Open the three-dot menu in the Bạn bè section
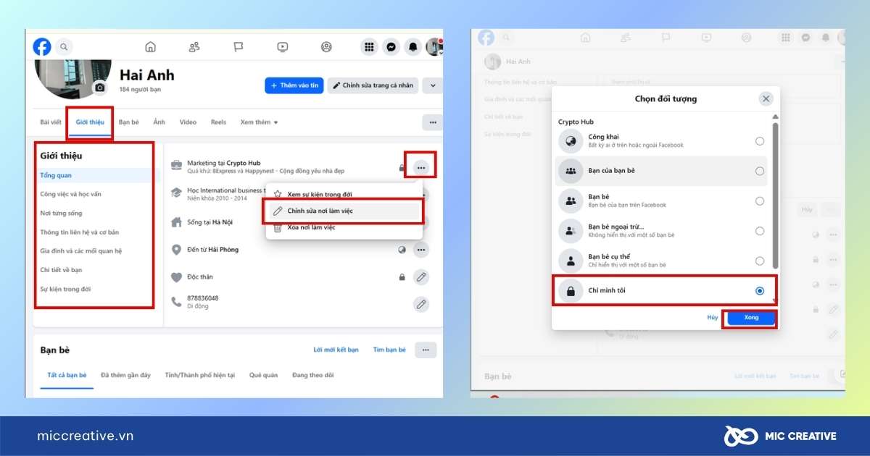 tap(426, 350)
